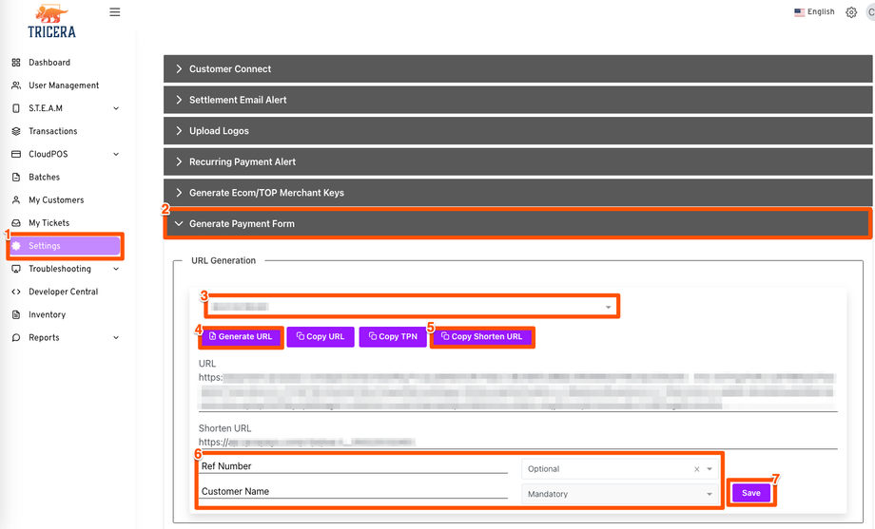Click the User Management people icon

[16, 85]
